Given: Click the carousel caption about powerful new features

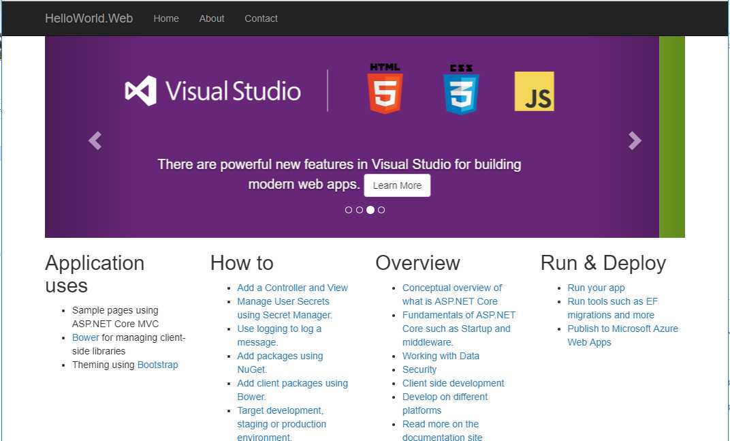Looking at the screenshot, I should coord(339,174).
